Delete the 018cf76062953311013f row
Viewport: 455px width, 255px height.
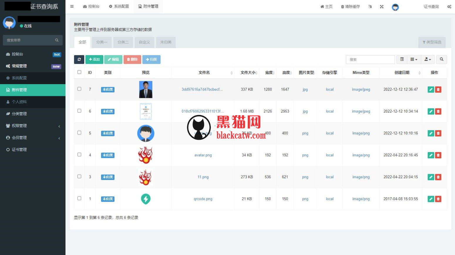[438, 111]
